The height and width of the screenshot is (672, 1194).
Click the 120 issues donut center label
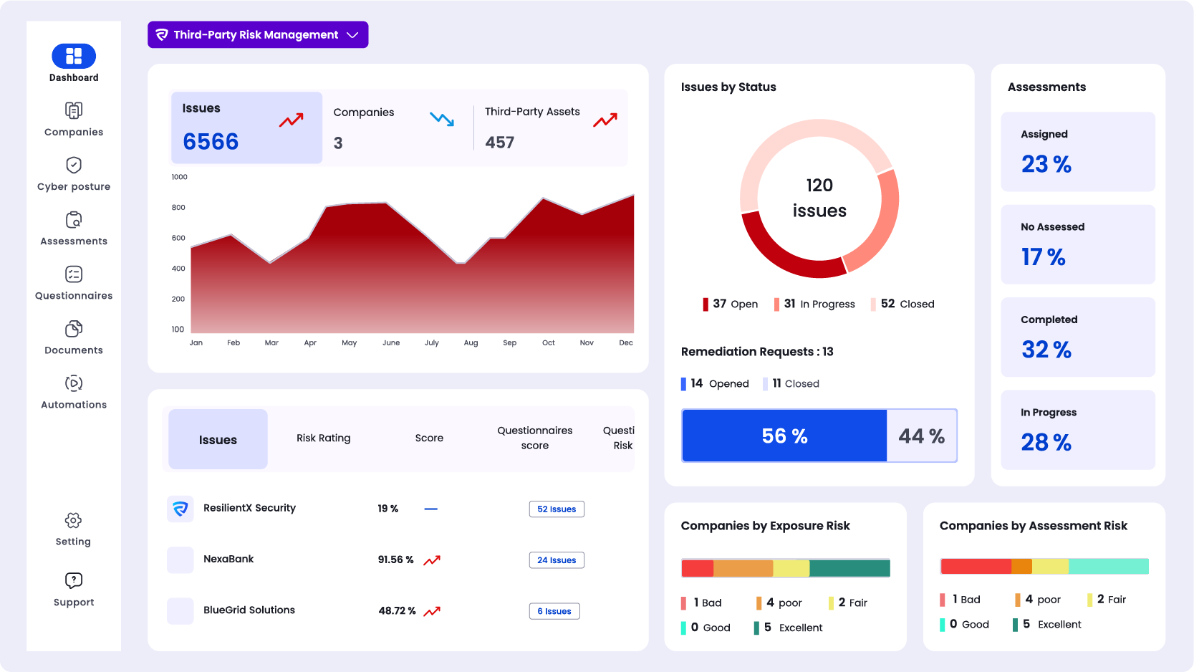click(819, 198)
